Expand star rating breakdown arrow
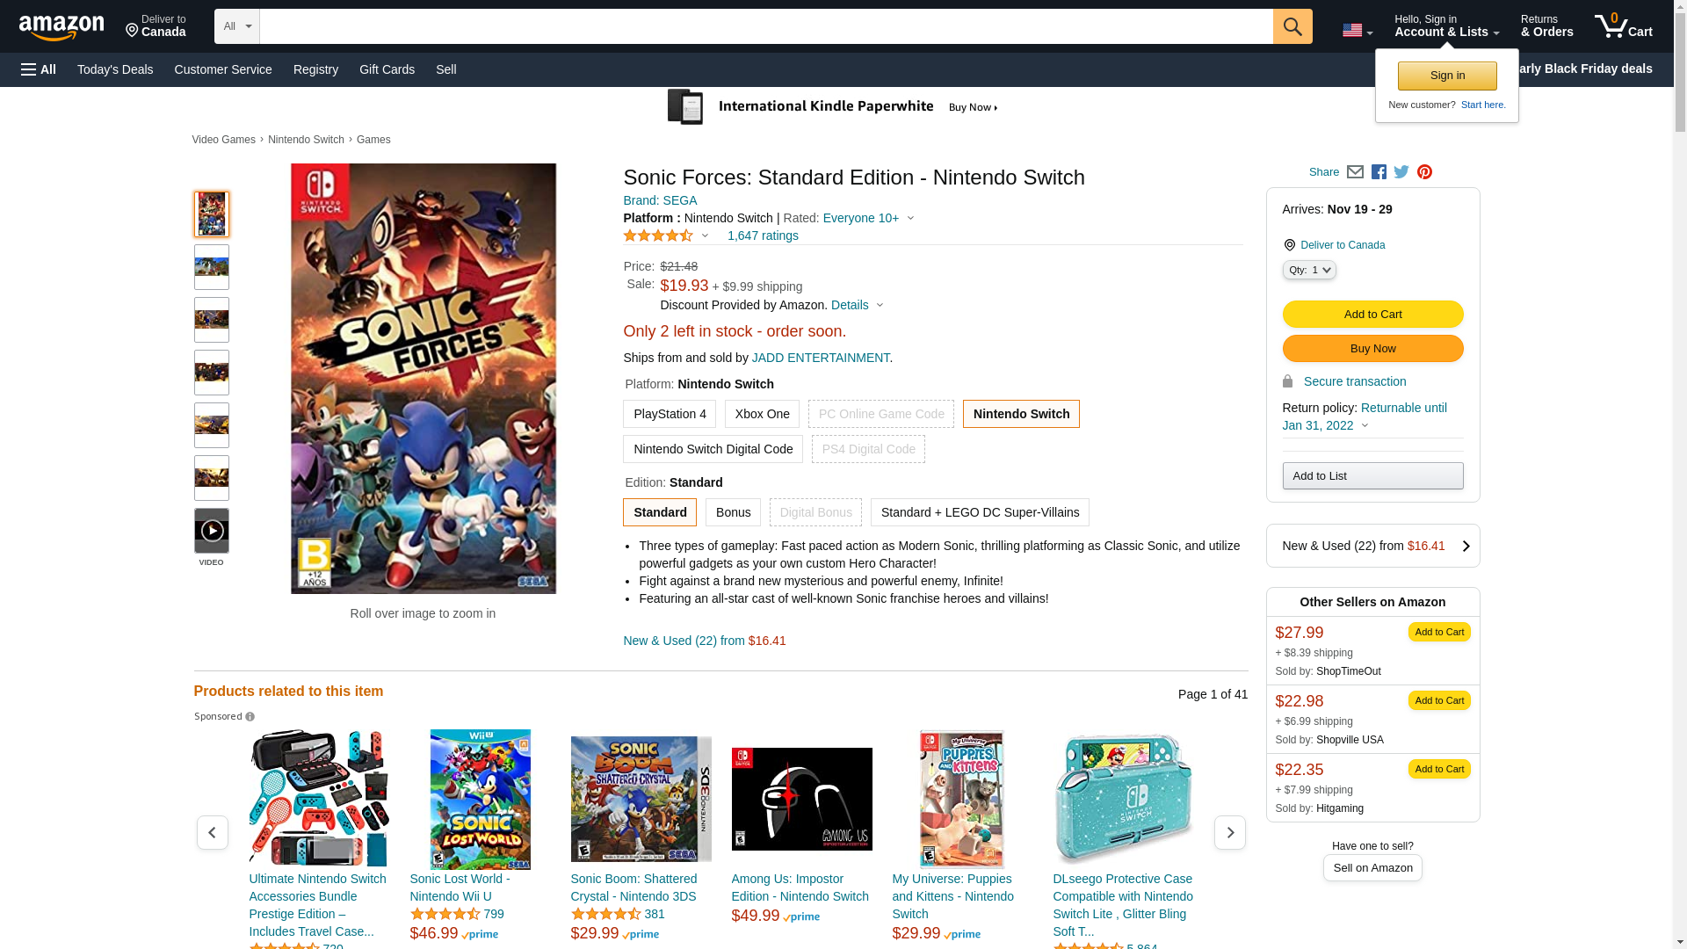1687x949 pixels. pos(705,235)
